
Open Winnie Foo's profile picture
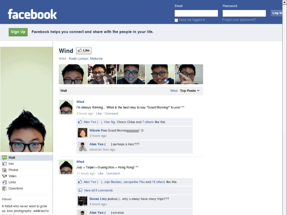click(83, 133)
